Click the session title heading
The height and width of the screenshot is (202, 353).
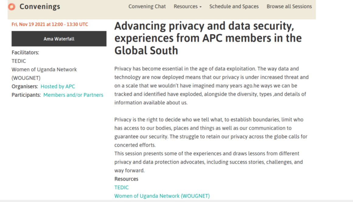pos(208,38)
